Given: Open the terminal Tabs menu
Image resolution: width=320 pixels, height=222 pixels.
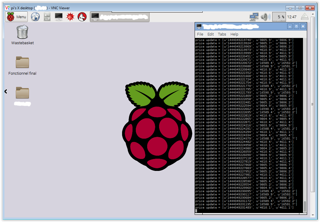Looking at the screenshot, I should [222, 34].
